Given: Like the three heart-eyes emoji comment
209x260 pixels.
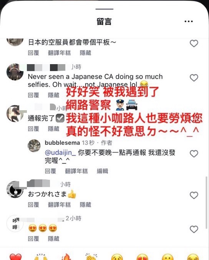Looking at the screenshot, I should pyautogui.click(x=194, y=230).
